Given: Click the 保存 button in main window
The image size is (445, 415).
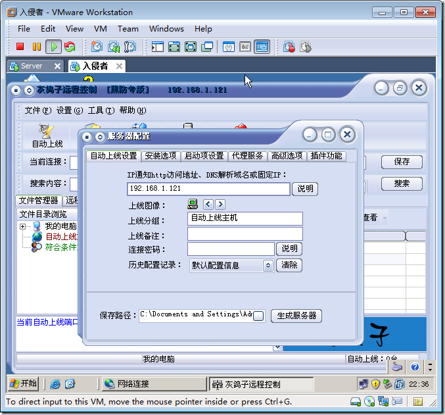Looking at the screenshot, I should click(402, 162).
